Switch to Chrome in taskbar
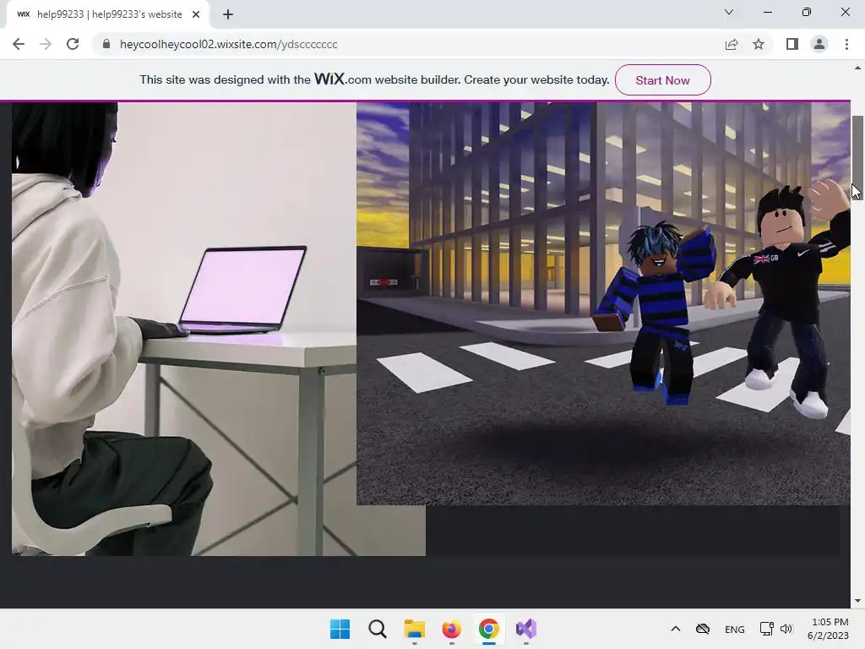 (x=489, y=629)
